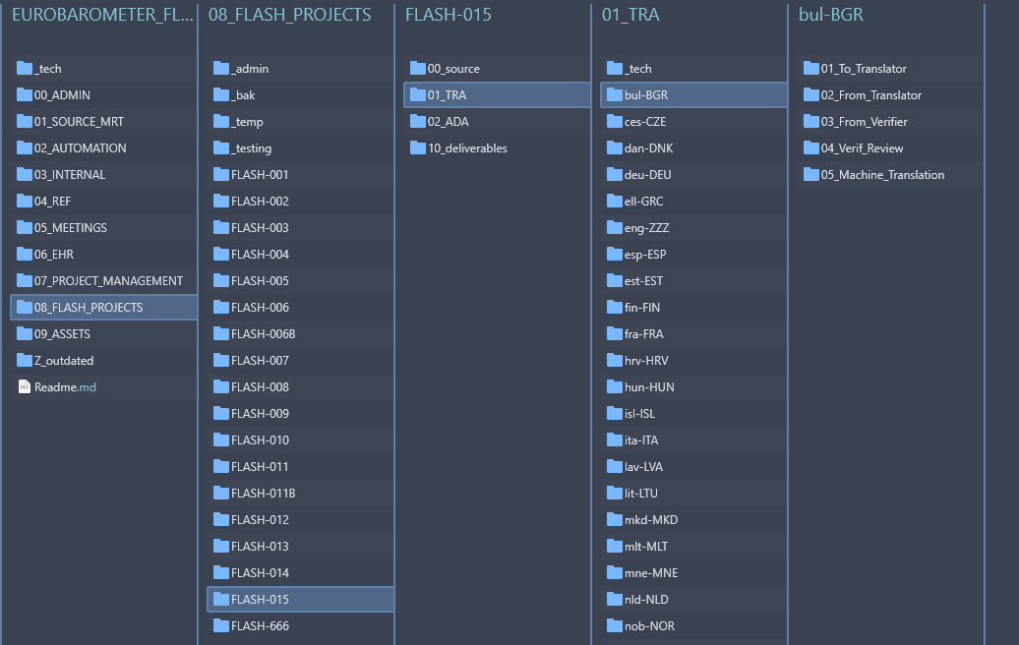Open the 01_To_Translator folder
Image resolution: width=1019 pixels, height=645 pixels.
(890, 68)
